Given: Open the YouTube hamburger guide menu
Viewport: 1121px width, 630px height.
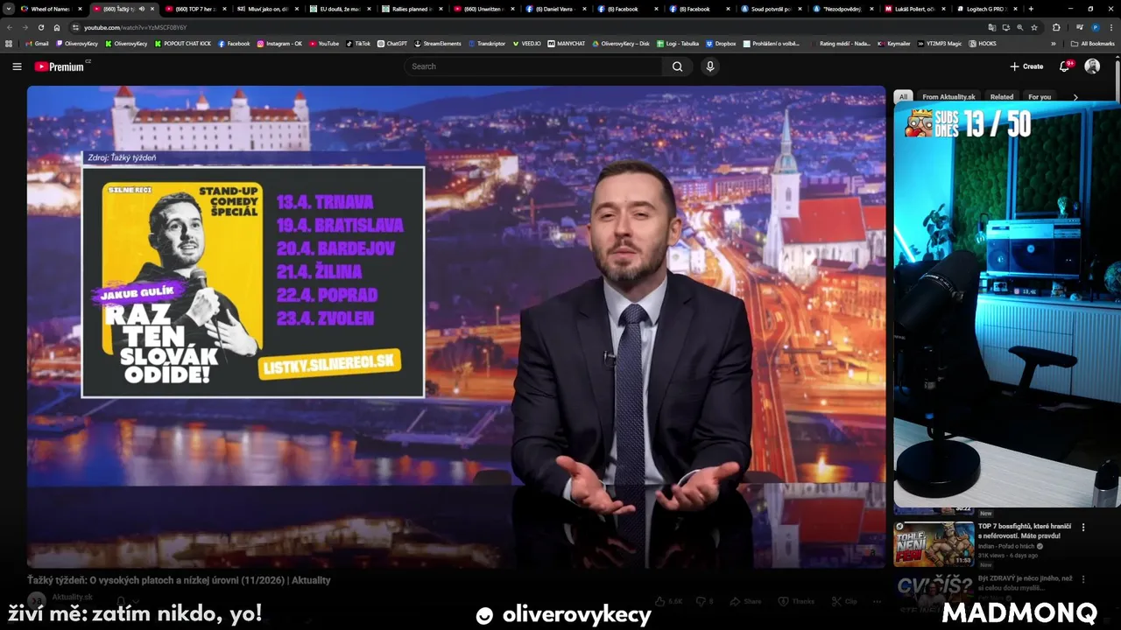Looking at the screenshot, I should 17,66.
